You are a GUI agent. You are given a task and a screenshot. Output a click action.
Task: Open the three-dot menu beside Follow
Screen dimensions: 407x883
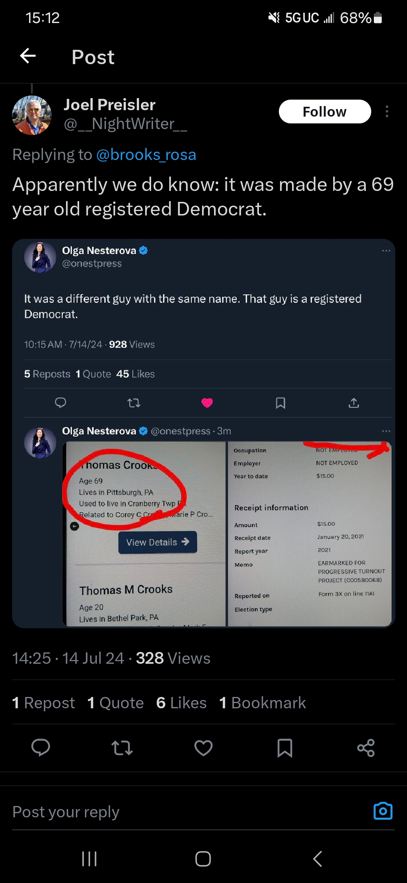pyautogui.click(x=387, y=112)
